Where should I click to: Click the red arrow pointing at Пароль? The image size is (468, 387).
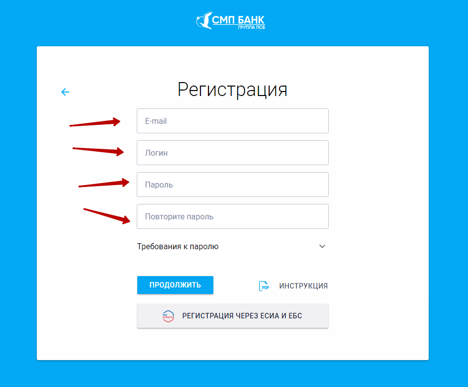[104, 183]
